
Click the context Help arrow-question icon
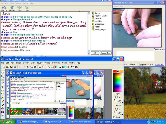72,67
